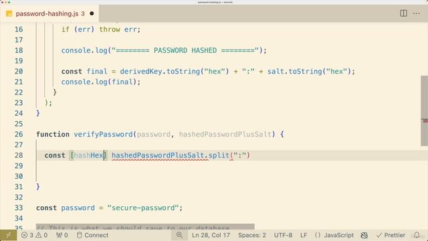Click the split editor right icon
Image resolution: width=428 pixels, height=241 pixels.
(x=403, y=13)
